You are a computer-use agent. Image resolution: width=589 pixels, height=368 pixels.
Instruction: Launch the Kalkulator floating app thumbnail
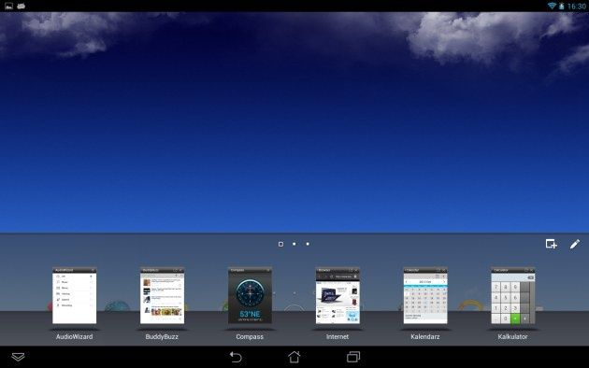[x=513, y=295]
